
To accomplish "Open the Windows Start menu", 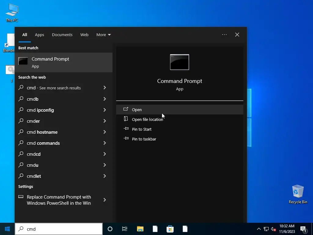I will tap(7, 229).
